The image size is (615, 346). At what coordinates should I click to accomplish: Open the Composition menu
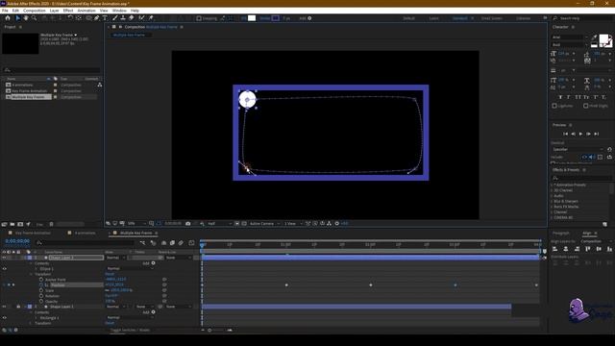pyautogui.click(x=35, y=11)
